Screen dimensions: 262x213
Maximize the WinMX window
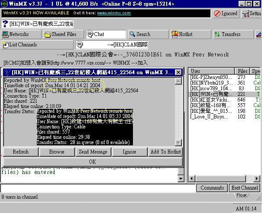click(x=249, y=3)
